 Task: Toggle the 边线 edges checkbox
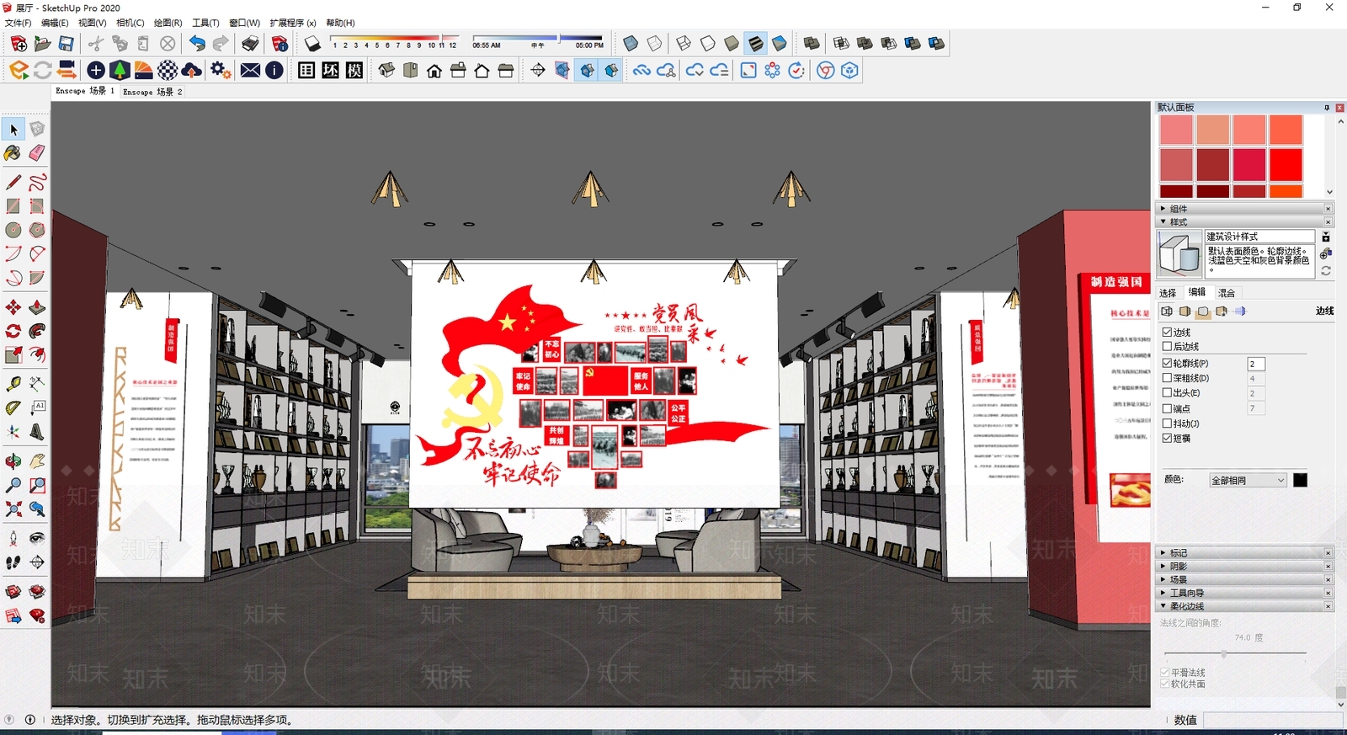click(x=1167, y=333)
